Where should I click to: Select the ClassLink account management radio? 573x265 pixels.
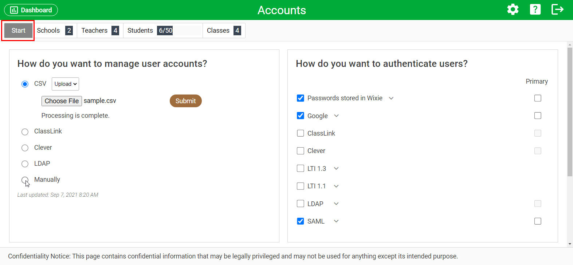click(x=25, y=132)
